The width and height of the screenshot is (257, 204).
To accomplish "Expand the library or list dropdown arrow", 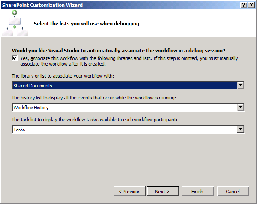I will pos(241,86).
